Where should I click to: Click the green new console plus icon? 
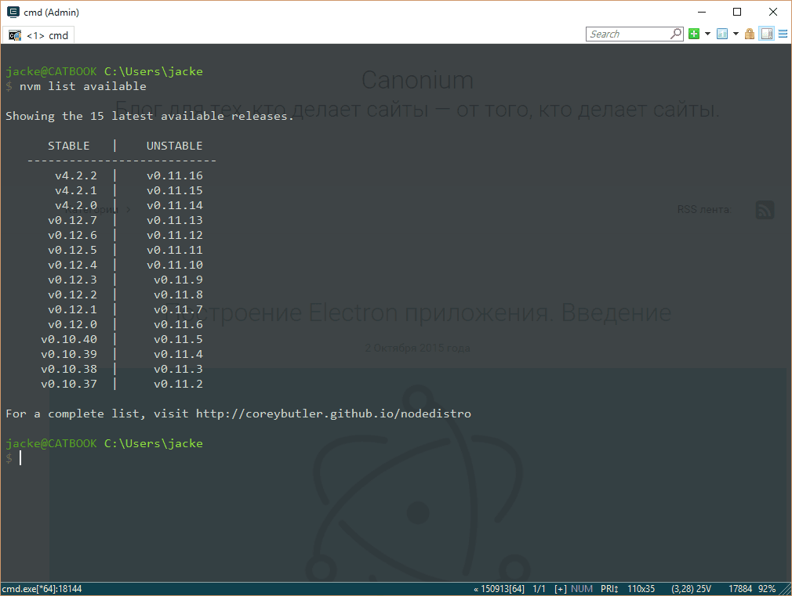[694, 34]
